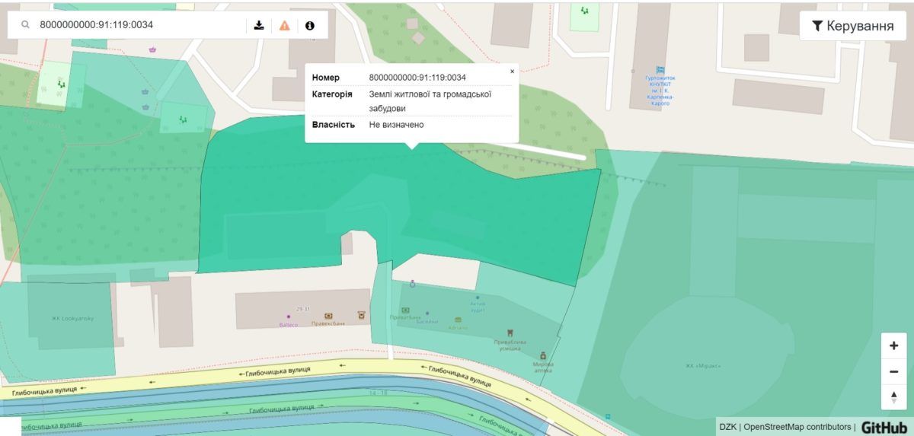Click the dormitory hostel icon on map
The width and height of the screenshot is (914, 436).
[x=660, y=69]
